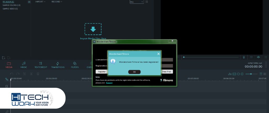269x113 pixels.
Task: Click OK in the registered message dialog
Action: [134, 72]
